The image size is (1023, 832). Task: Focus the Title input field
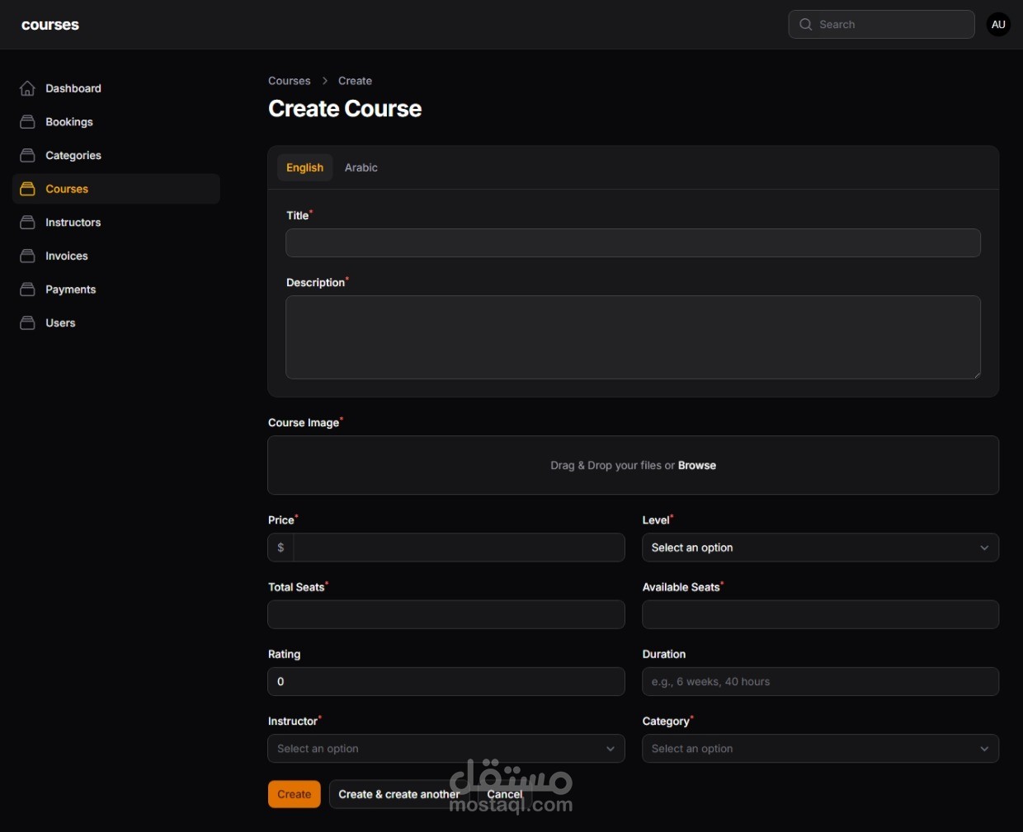pos(633,243)
